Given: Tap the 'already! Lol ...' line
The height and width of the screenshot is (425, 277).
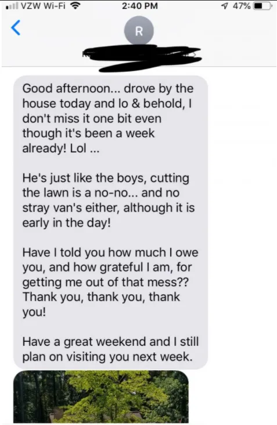Looking at the screenshot, I should click(x=61, y=148).
